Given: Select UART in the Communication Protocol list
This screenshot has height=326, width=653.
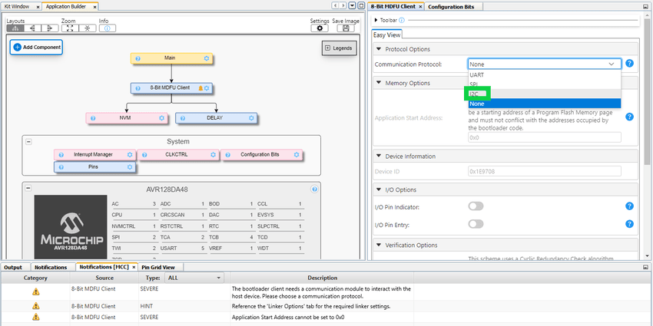Looking at the screenshot, I should coord(477,75).
